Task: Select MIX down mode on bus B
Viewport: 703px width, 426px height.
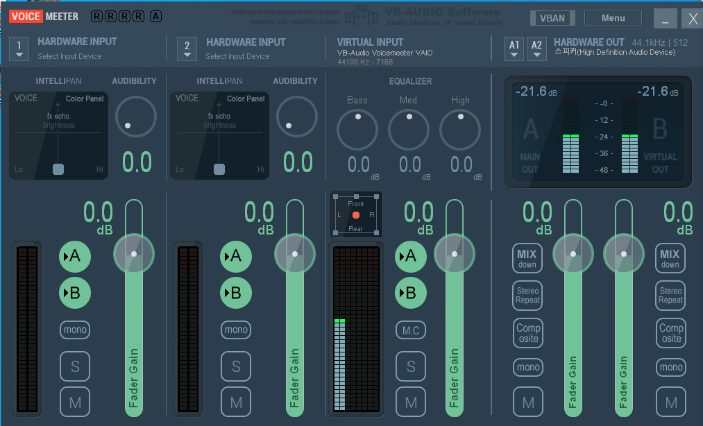Action: 670,258
